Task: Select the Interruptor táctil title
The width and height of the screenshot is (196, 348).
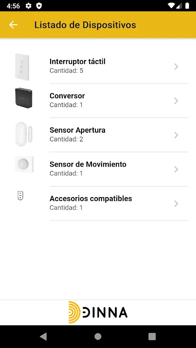Action: click(78, 61)
